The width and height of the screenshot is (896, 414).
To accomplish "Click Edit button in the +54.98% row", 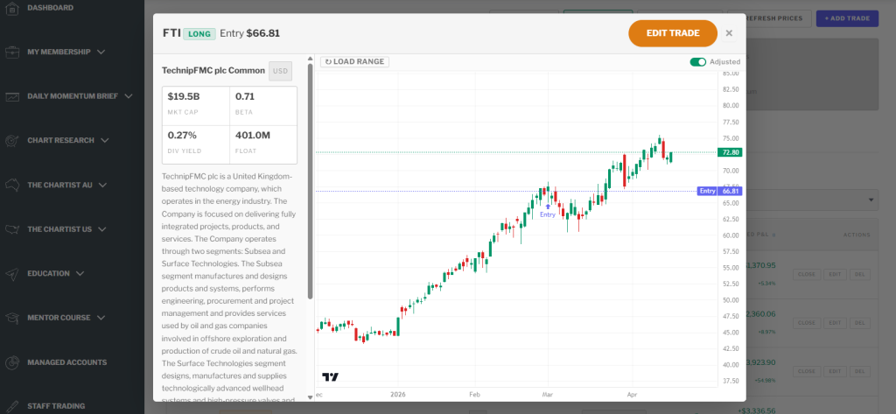I will click(x=835, y=372).
